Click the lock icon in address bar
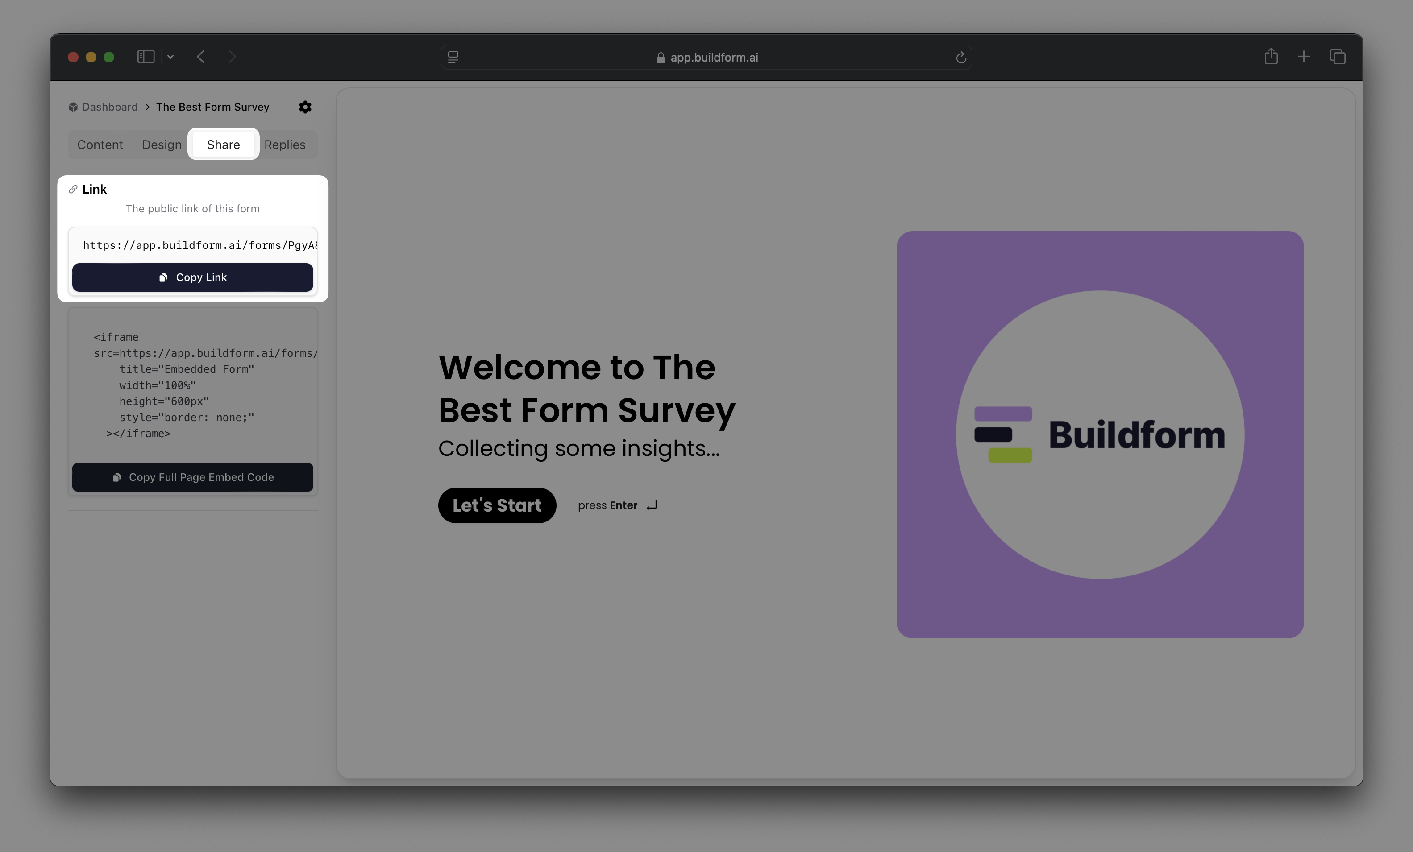The image size is (1413, 852). click(661, 58)
